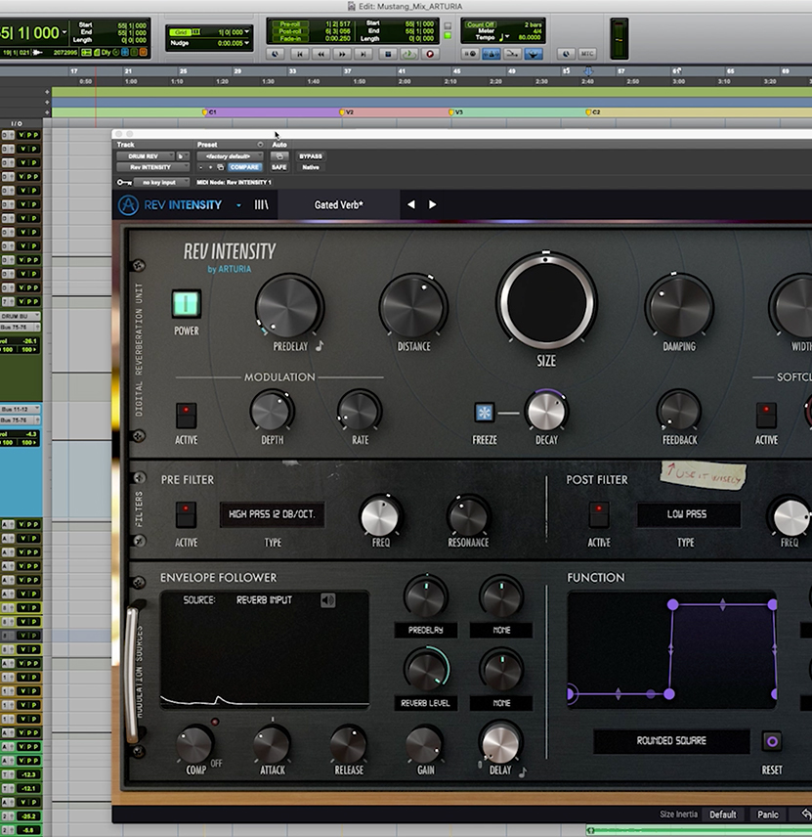This screenshot has height=837, width=812.
Task: Click previous preset minus button
Action: point(201,167)
